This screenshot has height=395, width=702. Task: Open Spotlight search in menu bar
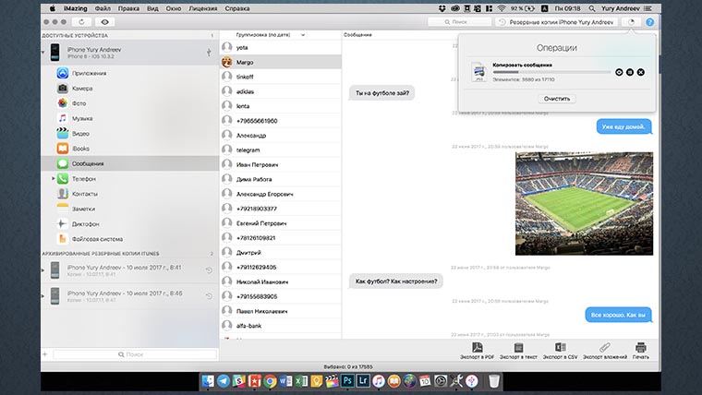tap(591, 8)
